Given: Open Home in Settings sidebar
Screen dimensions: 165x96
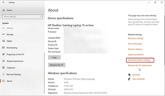Looking at the screenshot, I should click(x=9, y=10).
